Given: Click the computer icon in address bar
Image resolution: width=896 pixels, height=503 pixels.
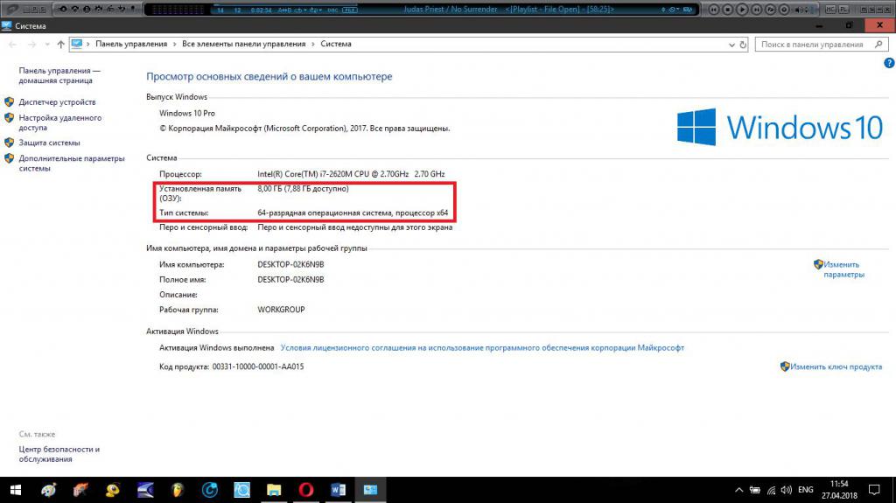Looking at the screenshot, I should (77, 44).
